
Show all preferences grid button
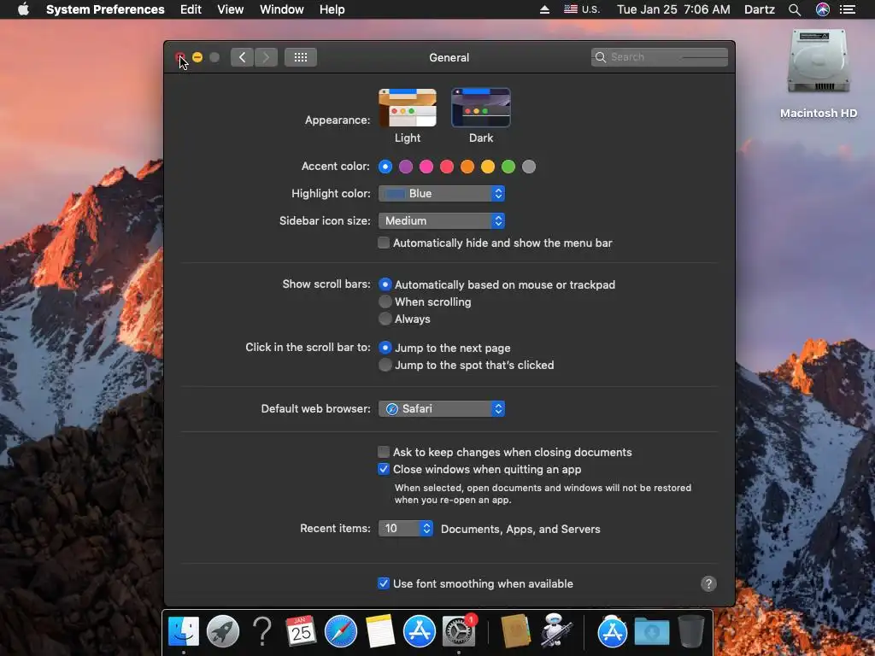[301, 57]
